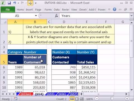Click the vertical scrollbar down arrow
This screenshot has height=101, width=134.
click(131, 90)
